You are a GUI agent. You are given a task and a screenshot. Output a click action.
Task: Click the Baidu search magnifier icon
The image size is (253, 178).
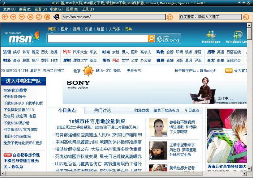point(246,17)
